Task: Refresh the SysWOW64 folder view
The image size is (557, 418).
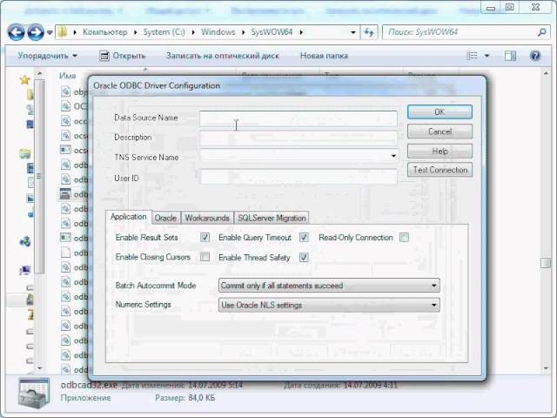Action: [369, 32]
